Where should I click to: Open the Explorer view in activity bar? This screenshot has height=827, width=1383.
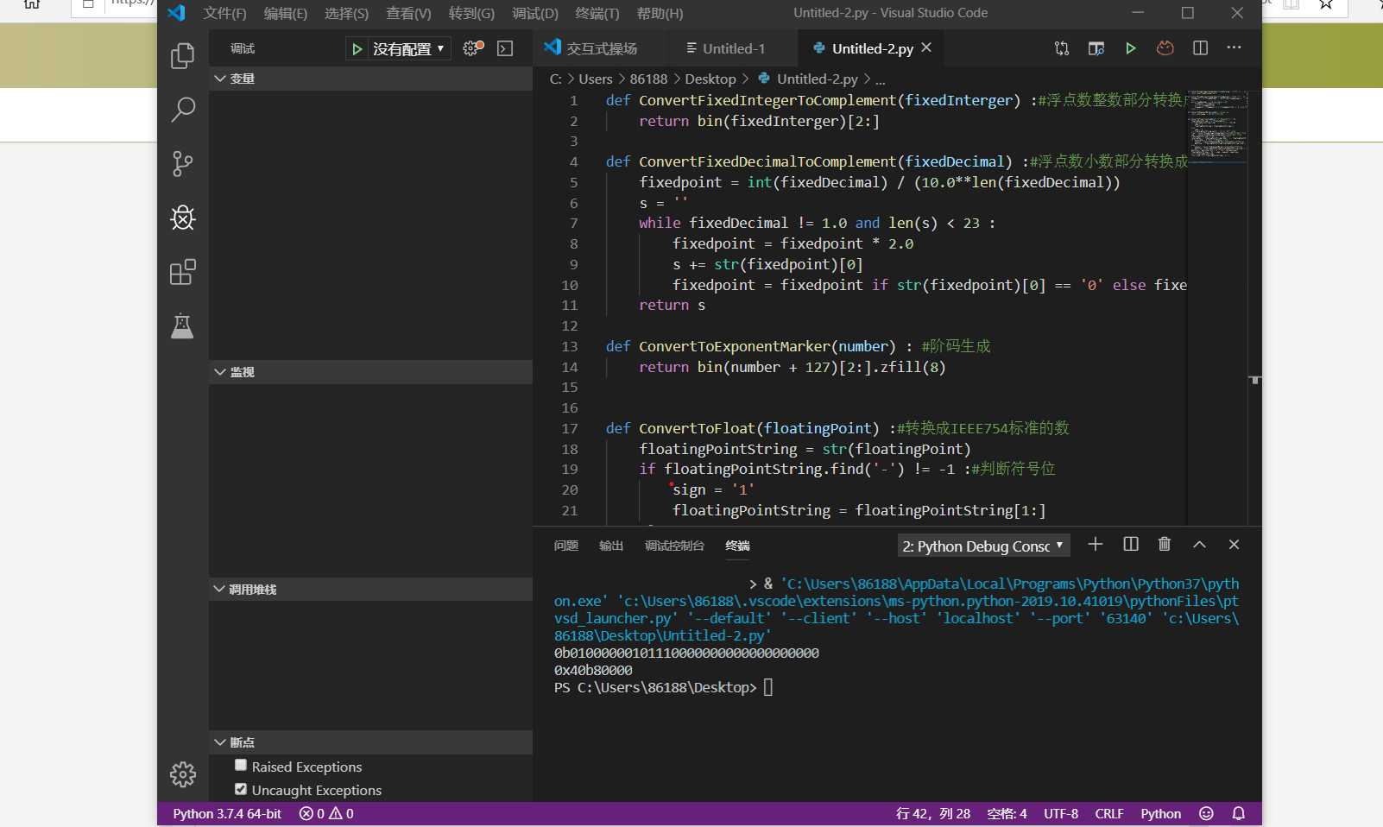[182, 56]
